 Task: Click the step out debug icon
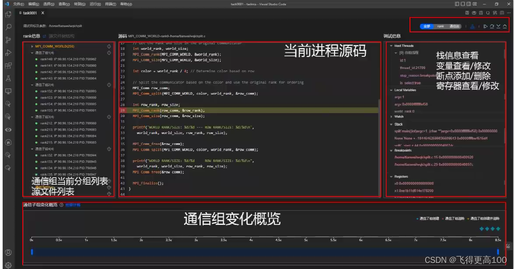(505, 27)
